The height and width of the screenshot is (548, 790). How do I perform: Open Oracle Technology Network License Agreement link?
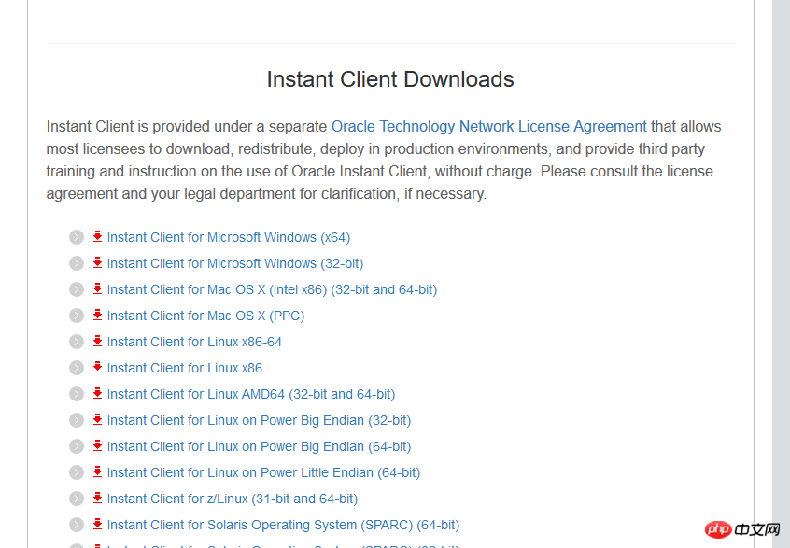(488, 126)
